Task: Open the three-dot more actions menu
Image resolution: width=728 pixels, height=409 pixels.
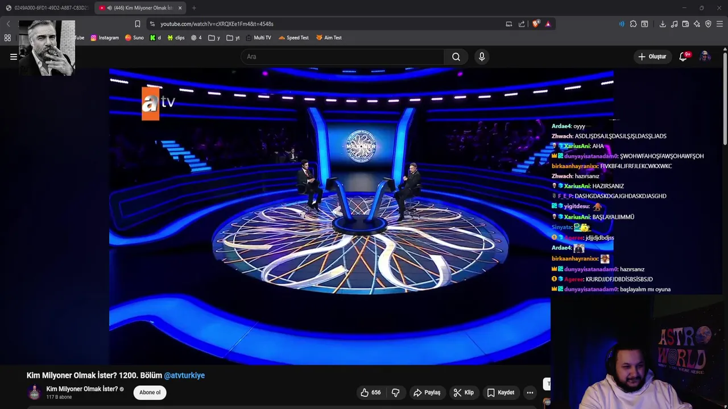Action: coord(530,393)
